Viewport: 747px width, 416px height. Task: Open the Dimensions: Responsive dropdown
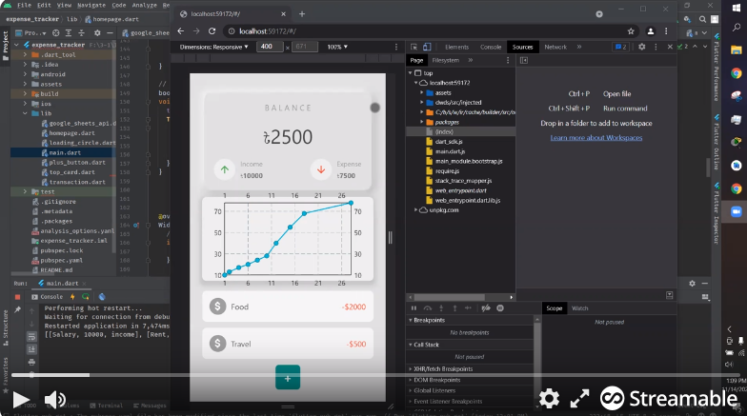tap(213, 47)
